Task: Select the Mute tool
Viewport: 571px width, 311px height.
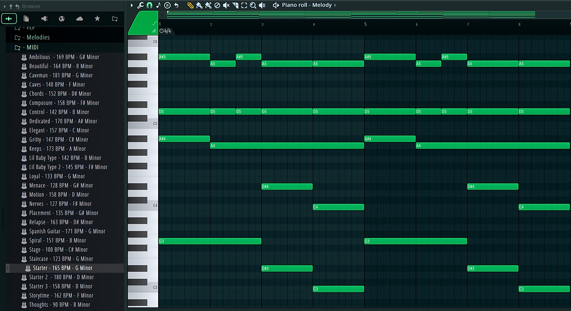Action: 226,5
